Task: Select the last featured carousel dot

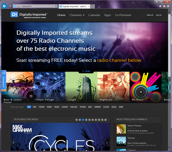Action: [x=105, y=120]
